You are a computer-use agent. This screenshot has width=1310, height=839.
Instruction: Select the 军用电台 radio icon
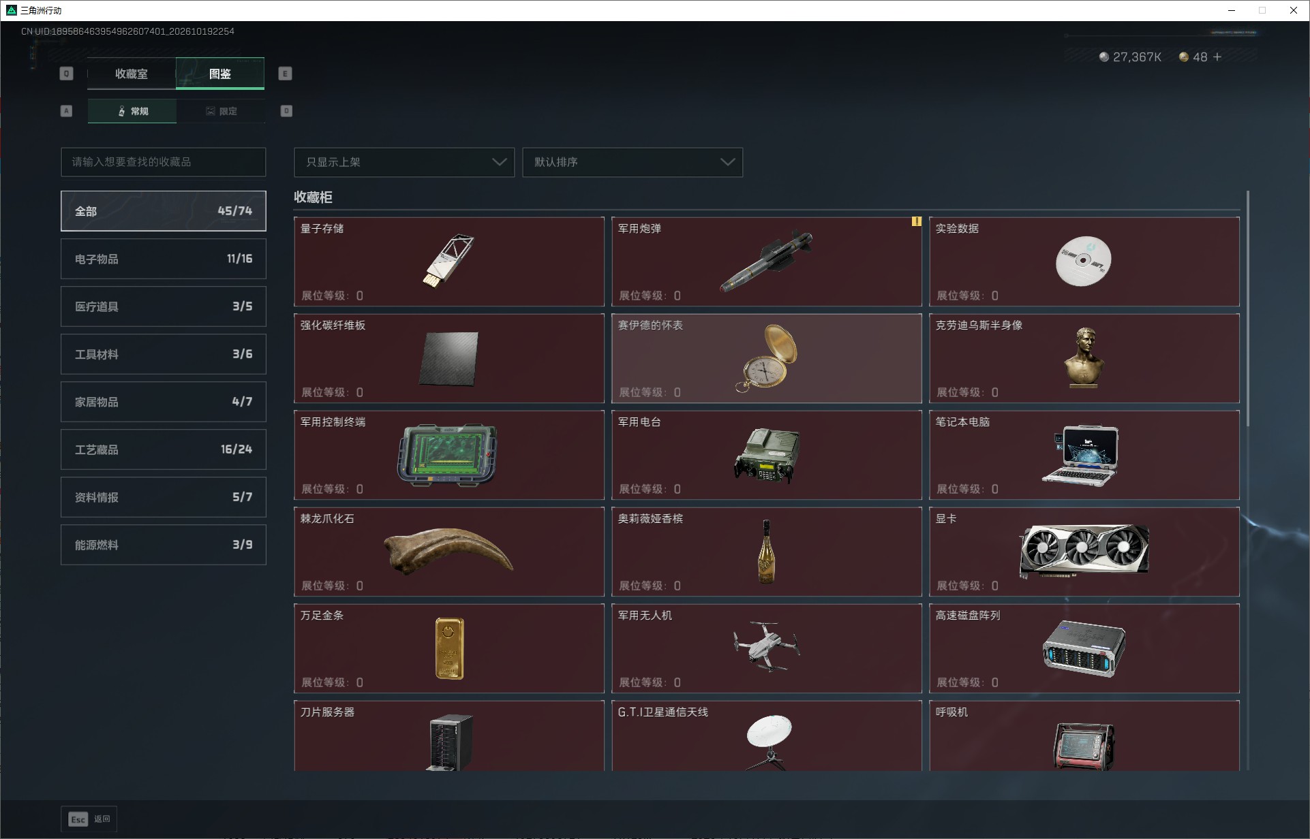(767, 455)
